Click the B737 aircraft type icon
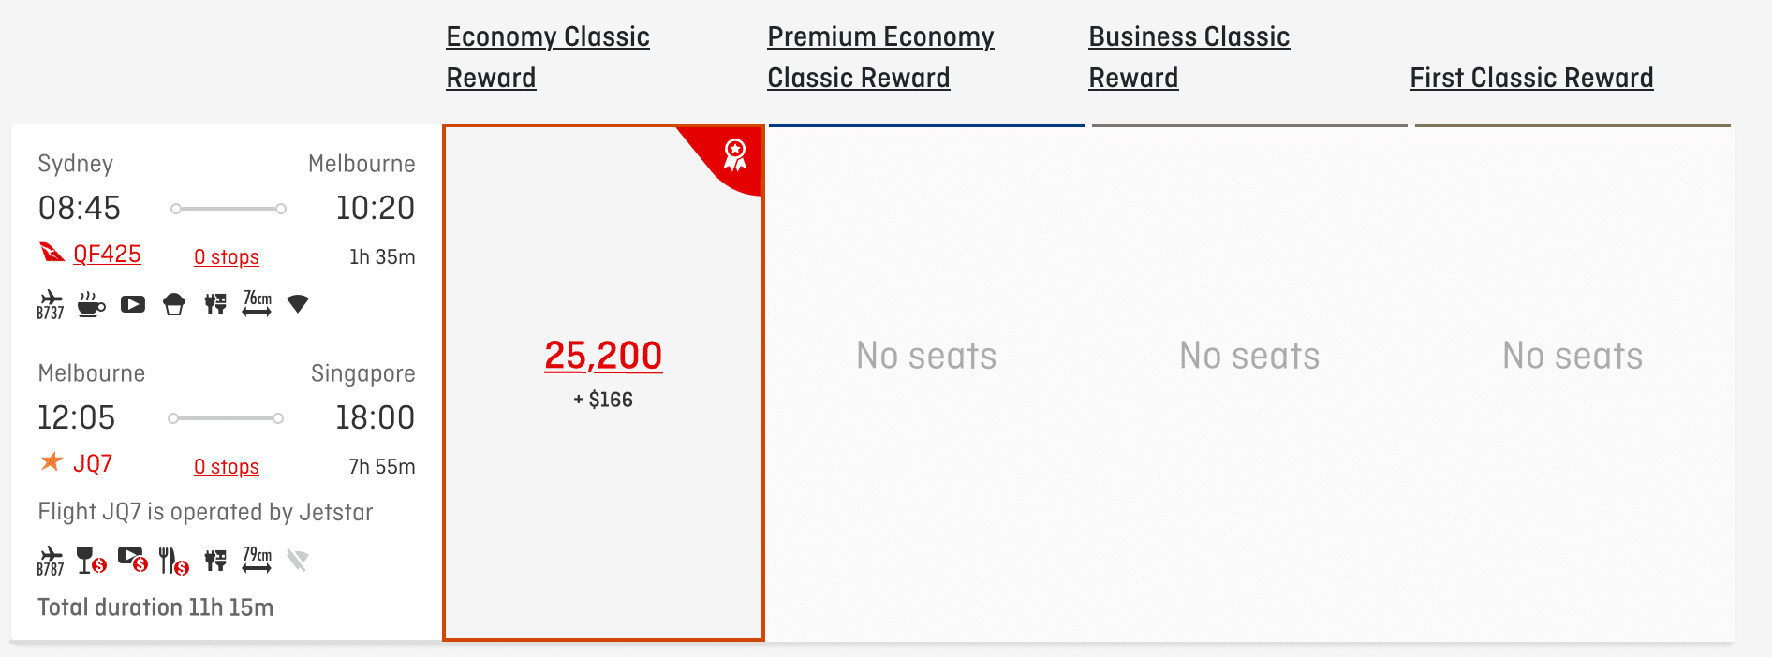The height and width of the screenshot is (657, 1772). click(x=51, y=304)
